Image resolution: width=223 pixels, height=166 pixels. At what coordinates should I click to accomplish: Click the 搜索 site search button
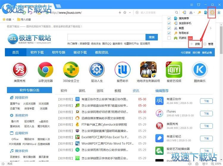tap(152, 37)
